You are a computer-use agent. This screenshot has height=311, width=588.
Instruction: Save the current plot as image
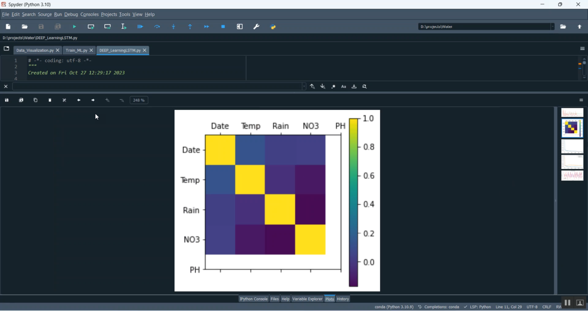(x=7, y=100)
